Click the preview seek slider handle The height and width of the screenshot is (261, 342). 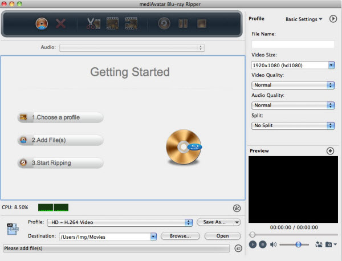253,235
